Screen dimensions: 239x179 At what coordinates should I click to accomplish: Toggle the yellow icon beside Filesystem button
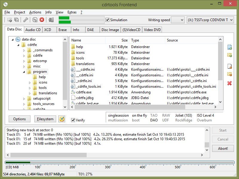click(62, 119)
